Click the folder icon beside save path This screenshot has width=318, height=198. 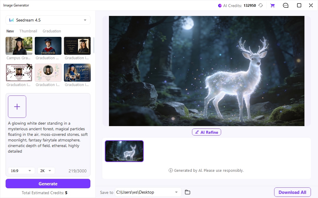click(187, 192)
